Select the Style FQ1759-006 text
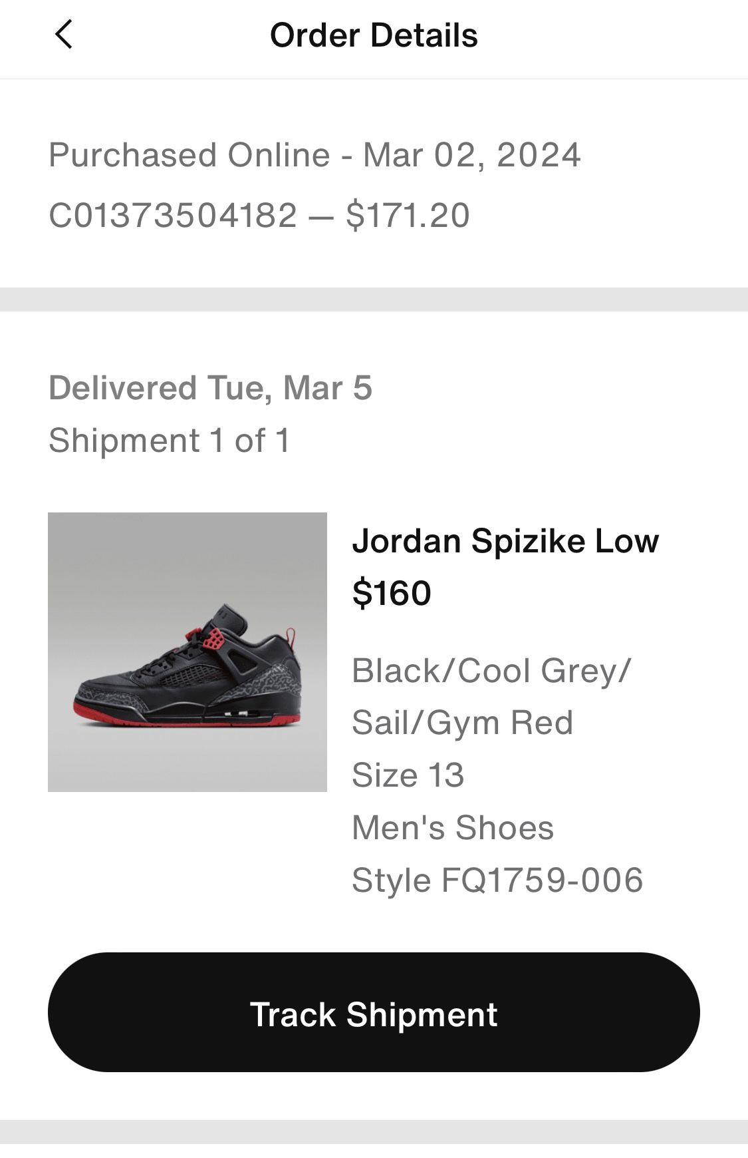Screen dimensions: 748x1158 [x=497, y=880]
